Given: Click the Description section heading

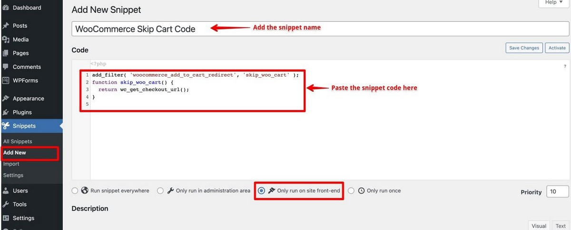Looking at the screenshot, I should tap(90, 208).
